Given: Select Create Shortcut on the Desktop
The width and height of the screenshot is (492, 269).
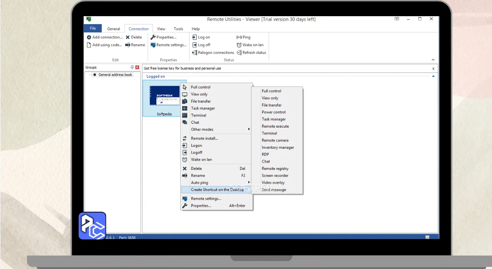Looking at the screenshot, I should (x=217, y=190).
